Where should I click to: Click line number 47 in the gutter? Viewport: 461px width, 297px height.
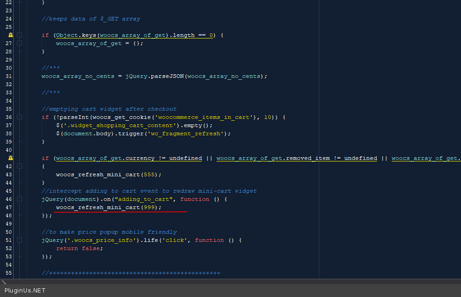pos(8,207)
